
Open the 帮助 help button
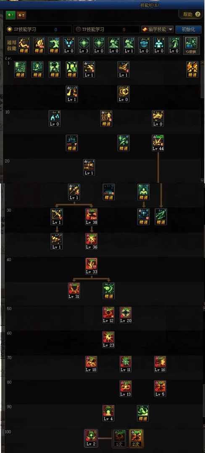(191, 14)
